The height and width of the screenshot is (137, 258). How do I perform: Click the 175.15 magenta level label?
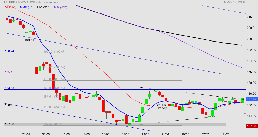click(9, 72)
